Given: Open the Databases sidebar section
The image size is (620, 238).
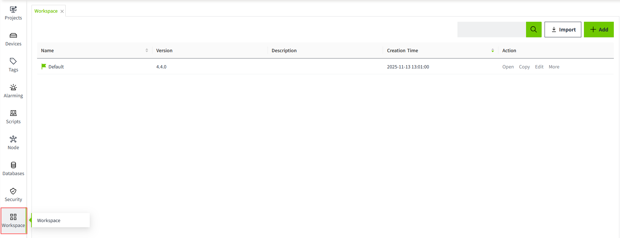Looking at the screenshot, I should pyautogui.click(x=13, y=169).
